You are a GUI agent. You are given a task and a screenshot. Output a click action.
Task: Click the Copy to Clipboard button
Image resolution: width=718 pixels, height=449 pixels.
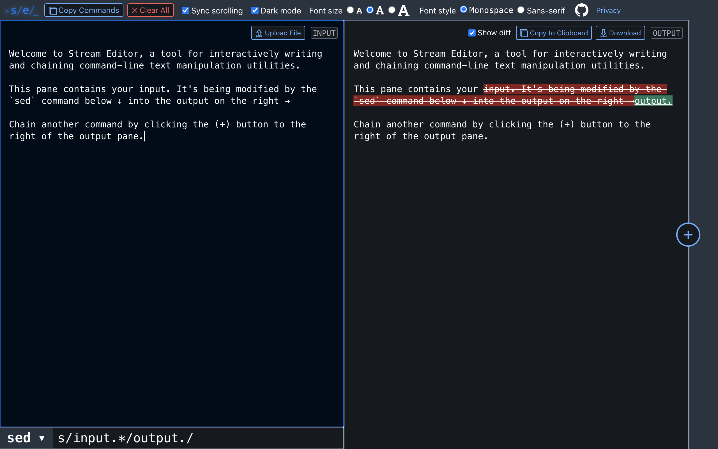coord(554,33)
